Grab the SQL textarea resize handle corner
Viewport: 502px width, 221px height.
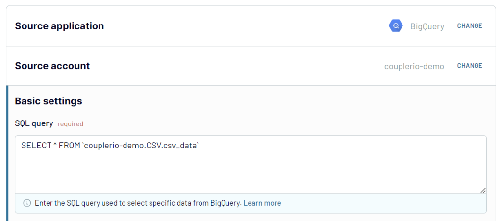(483, 190)
